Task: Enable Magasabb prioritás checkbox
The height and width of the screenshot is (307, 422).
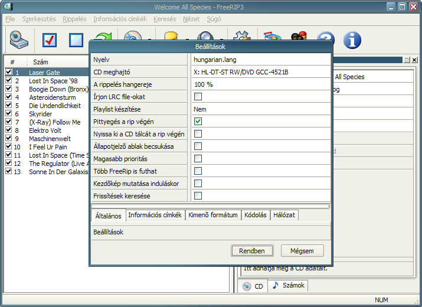Action: click(198, 159)
